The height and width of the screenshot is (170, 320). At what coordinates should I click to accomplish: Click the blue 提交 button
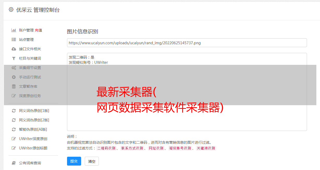click(74, 161)
